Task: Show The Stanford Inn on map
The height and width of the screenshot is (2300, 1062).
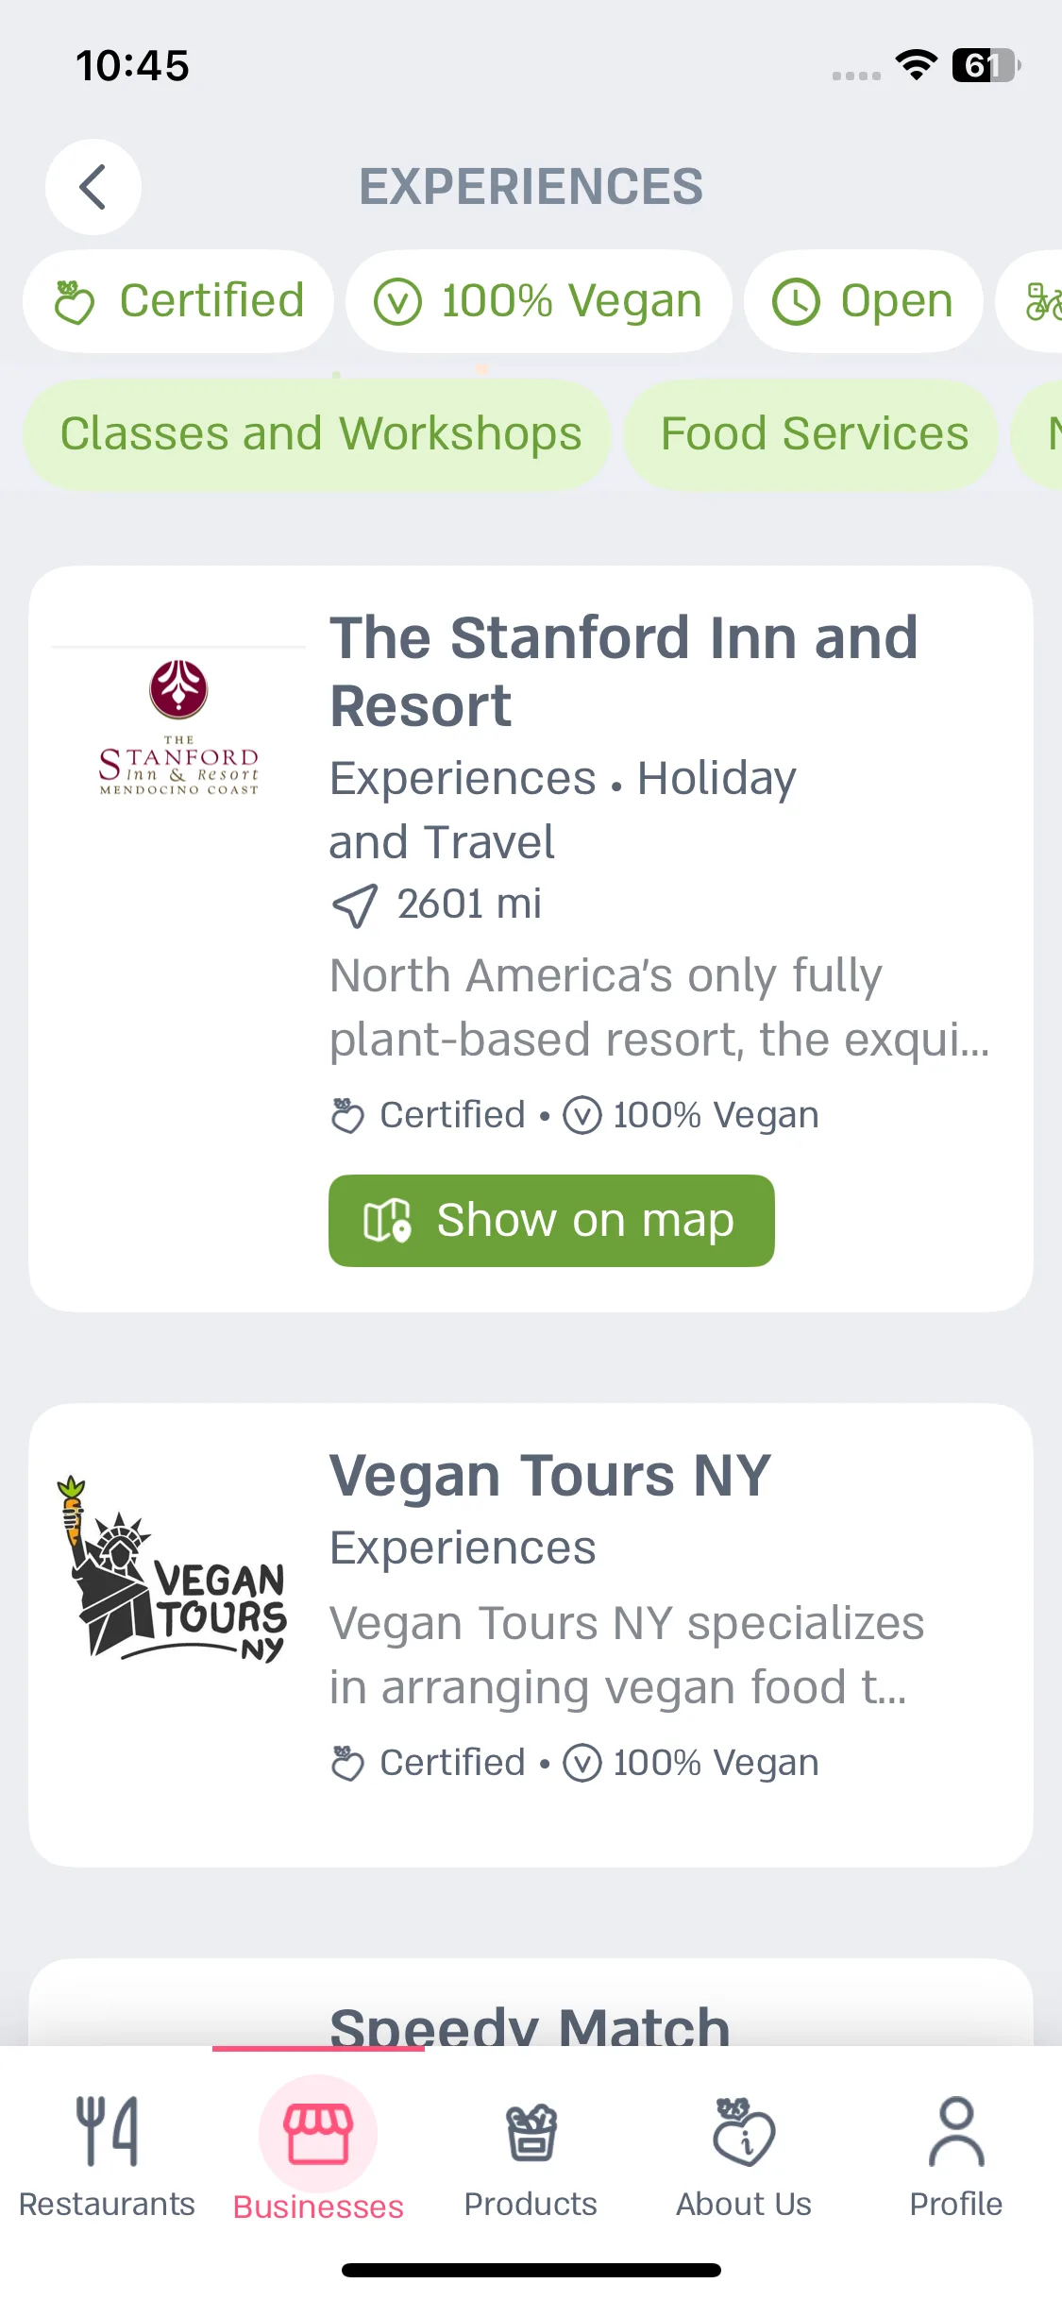Action: click(x=551, y=1221)
